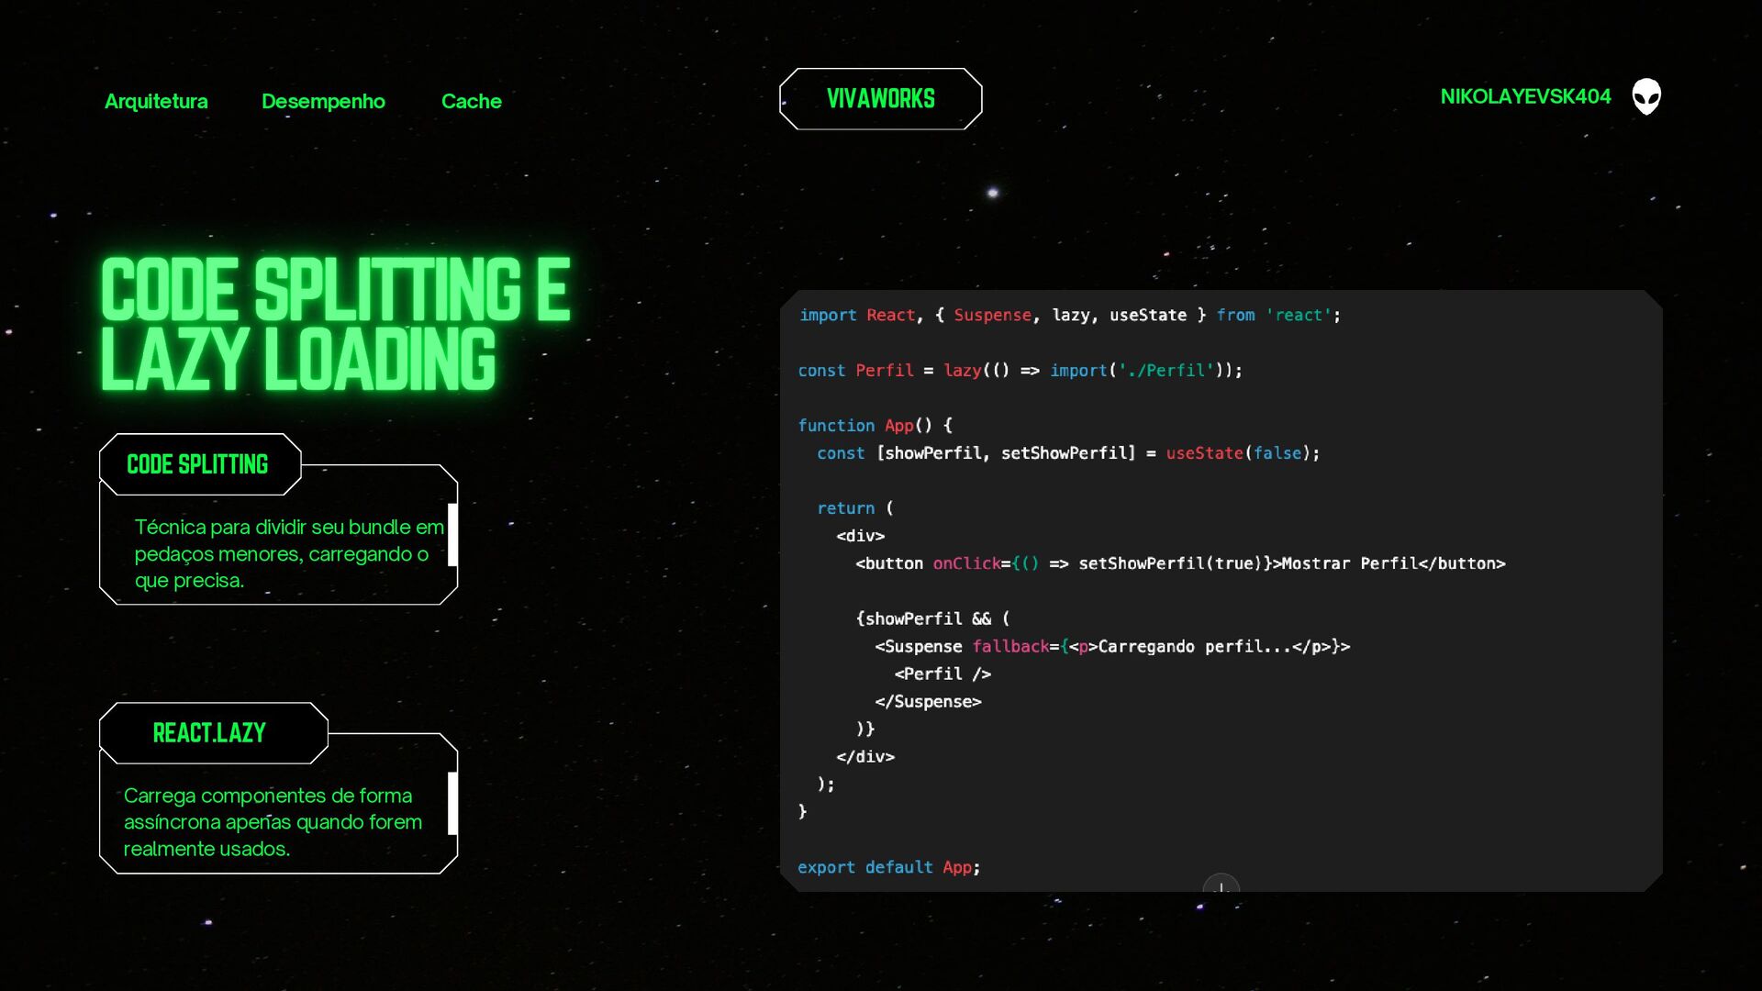Click the alien head avatar icon
Image resolution: width=1762 pixels, height=991 pixels.
coord(1646,96)
